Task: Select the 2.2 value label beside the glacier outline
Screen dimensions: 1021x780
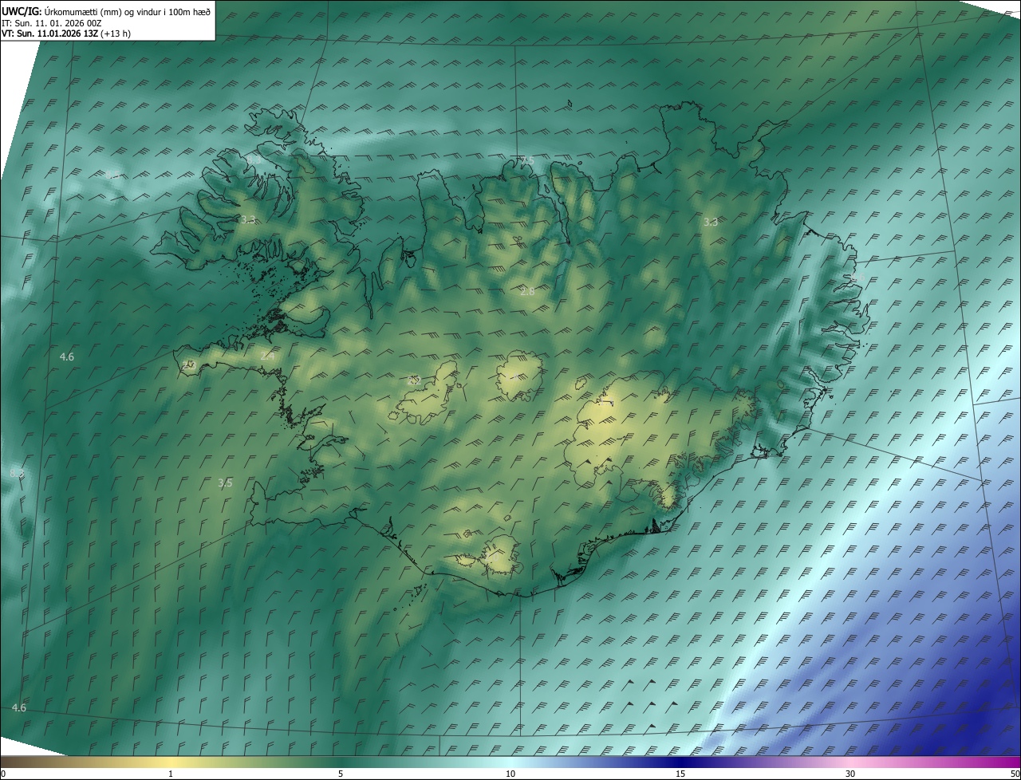Action: point(414,380)
